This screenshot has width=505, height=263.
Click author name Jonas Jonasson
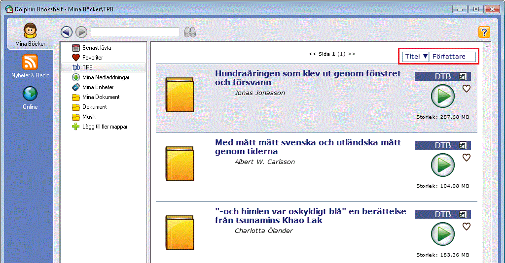pos(259,93)
